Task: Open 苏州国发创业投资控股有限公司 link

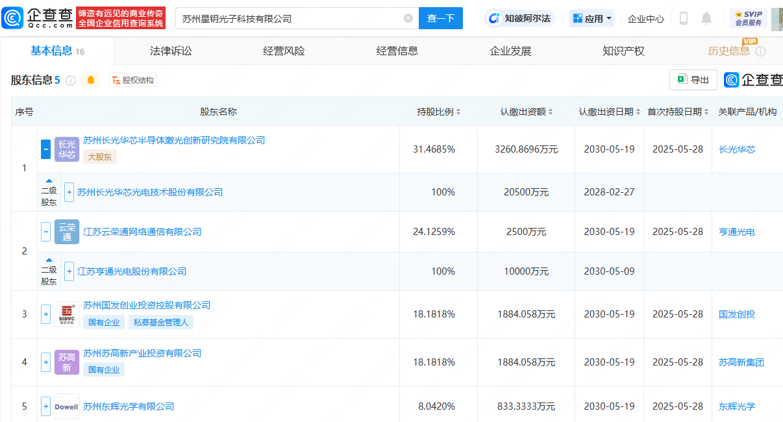Action: click(147, 305)
